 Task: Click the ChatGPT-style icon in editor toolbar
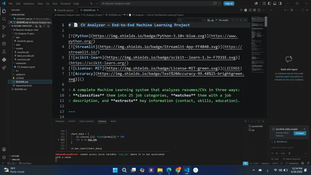pos(246,10)
